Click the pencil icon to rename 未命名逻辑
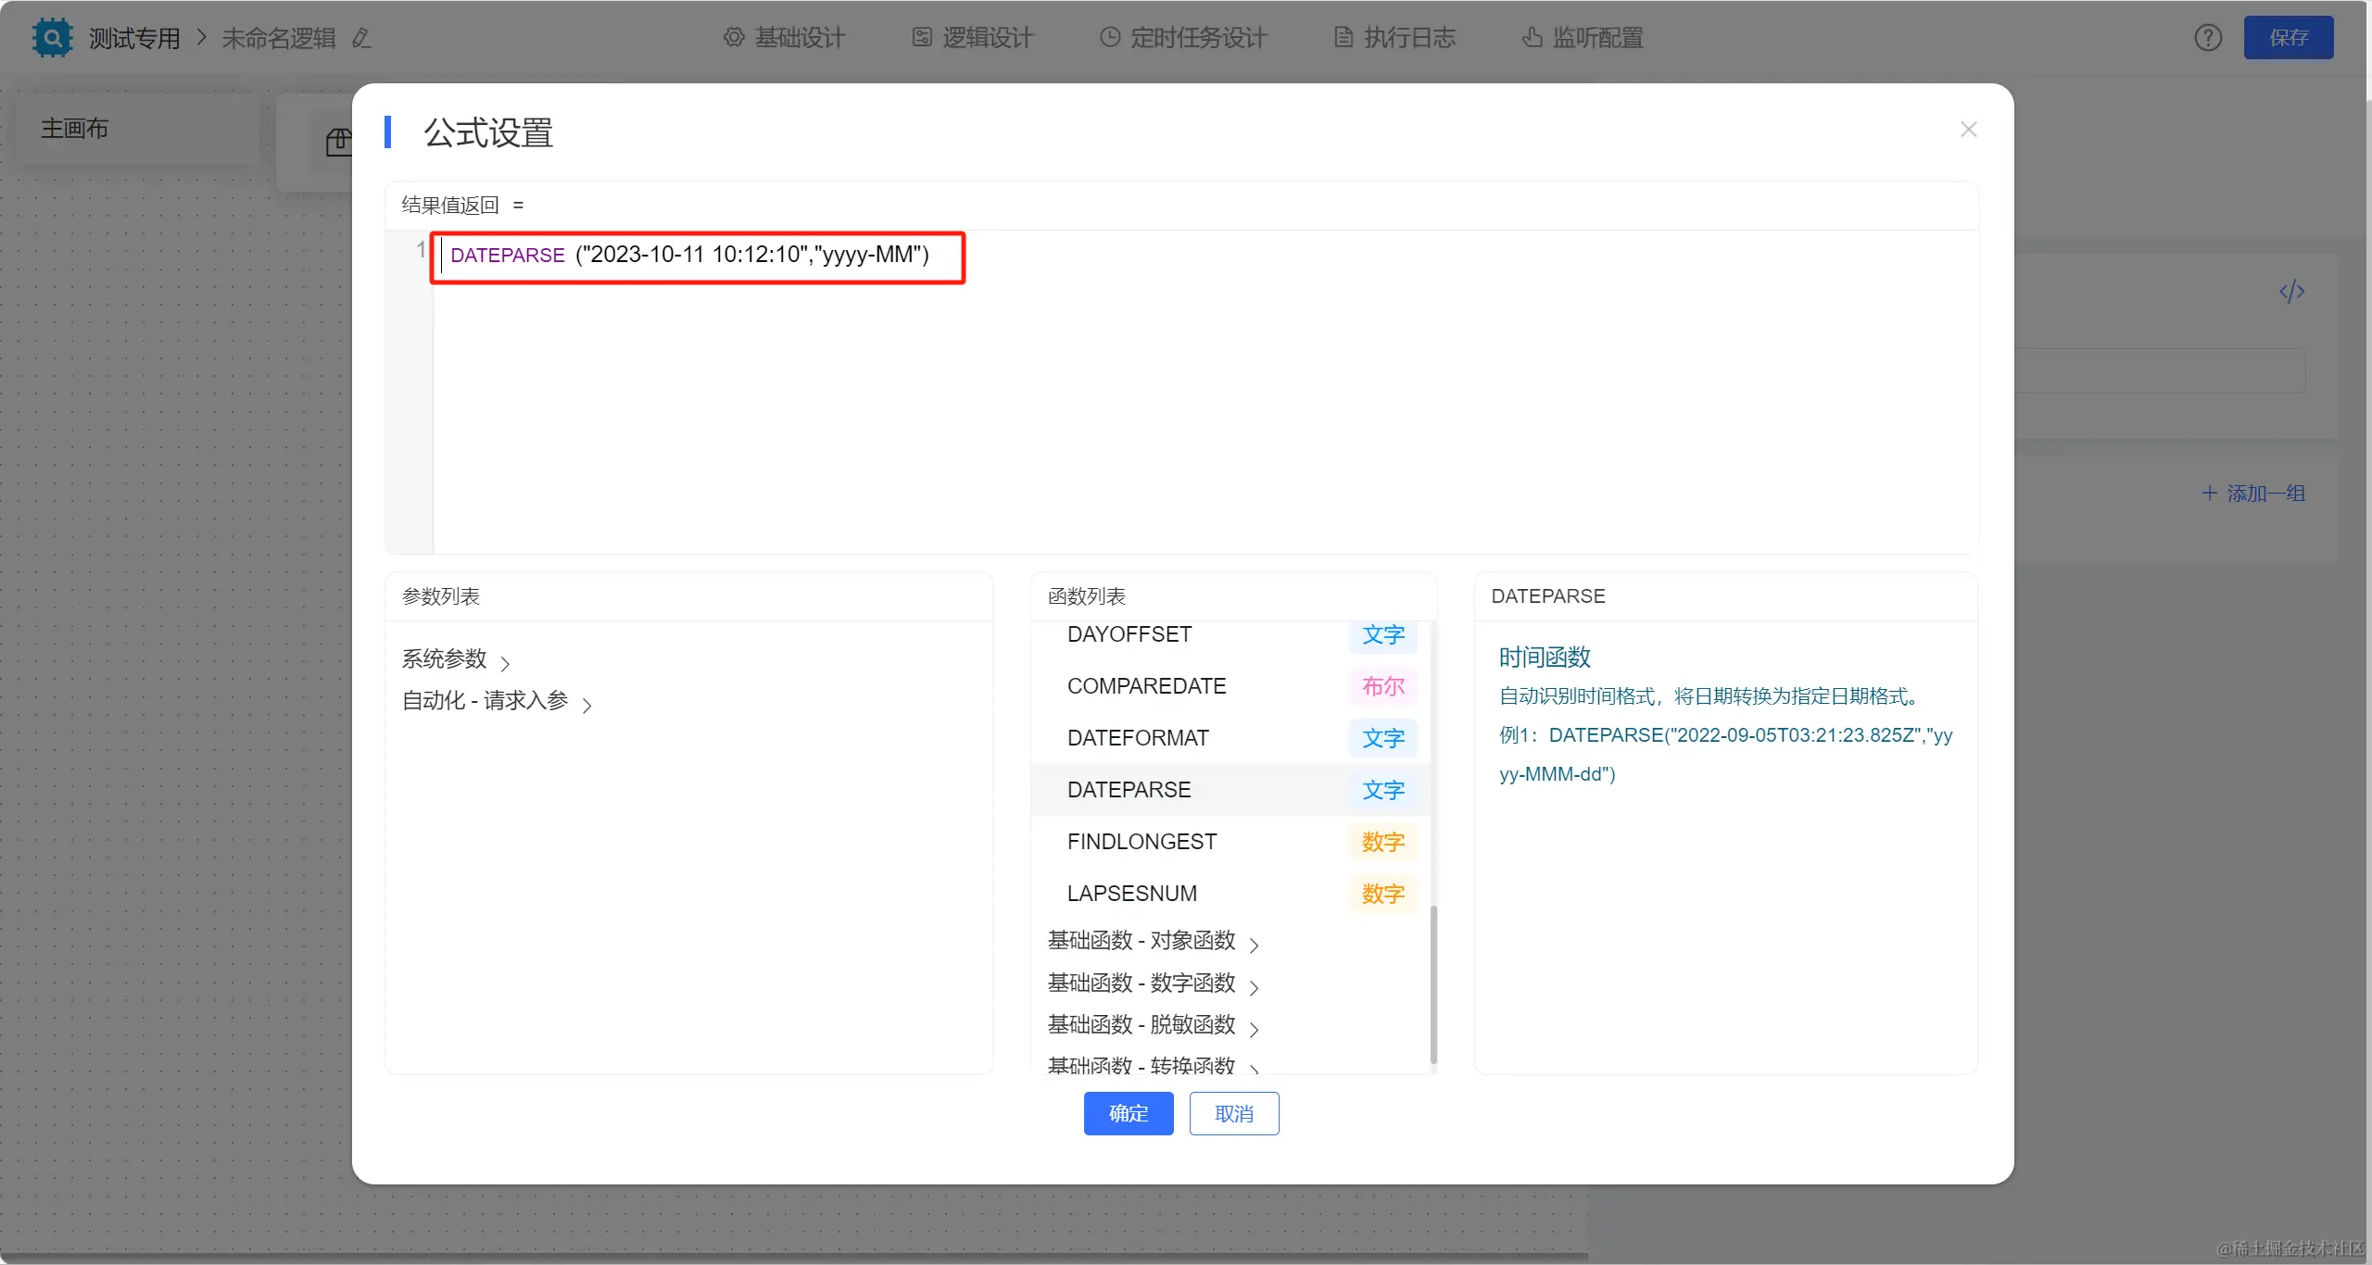Image resolution: width=2372 pixels, height=1265 pixels. (361, 38)
